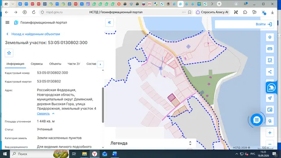Add the land plot to favorites with the star
This screenshot has width=281, height=158.
[x=9, y=53]
